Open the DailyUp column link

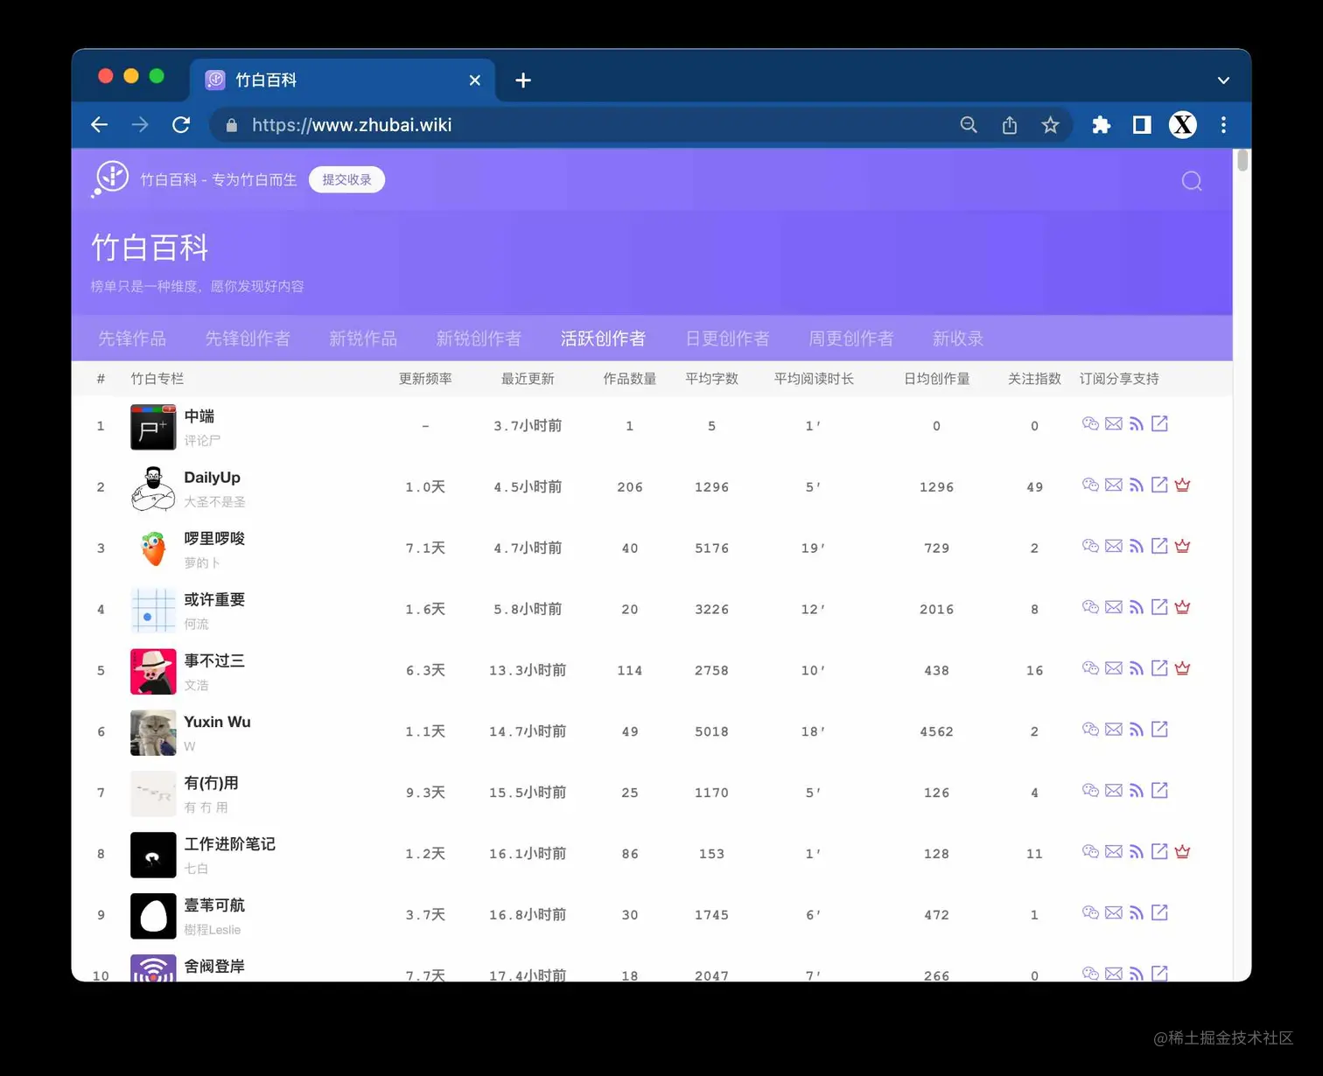(x=212, y=478)
